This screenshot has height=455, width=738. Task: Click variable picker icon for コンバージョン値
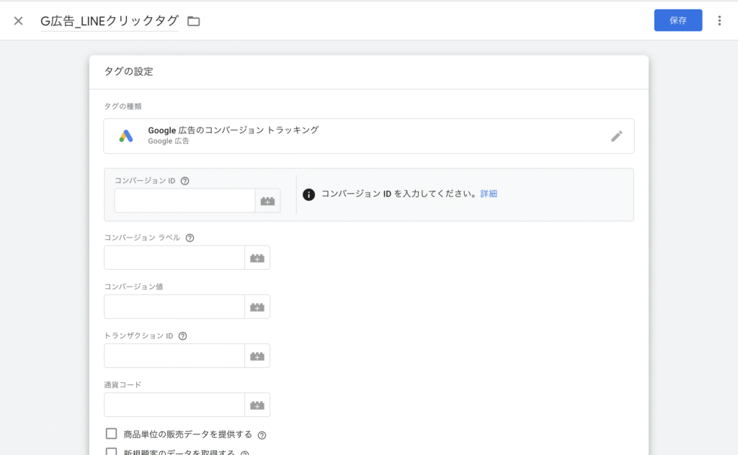coord(257,307)
